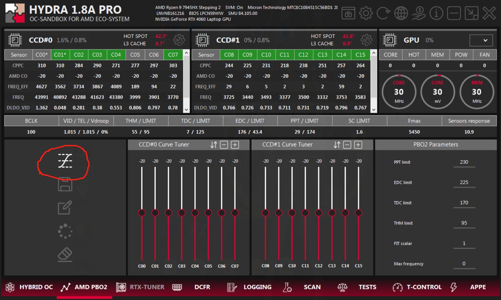Viewport: 501px width, 300px height.
Task: Toggle core C01* column header
Action: (x=60, y=55)
